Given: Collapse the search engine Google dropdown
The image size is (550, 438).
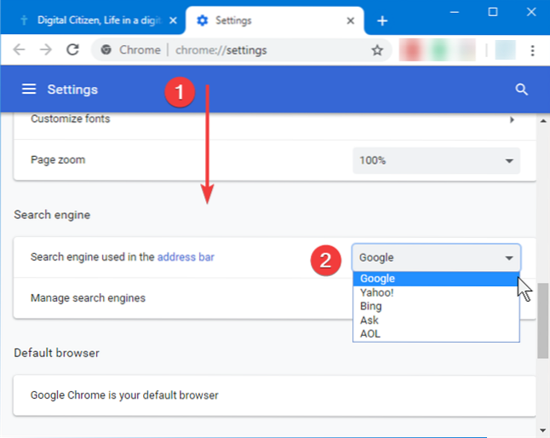Looking at the screenshot, I should pos(436,257).
